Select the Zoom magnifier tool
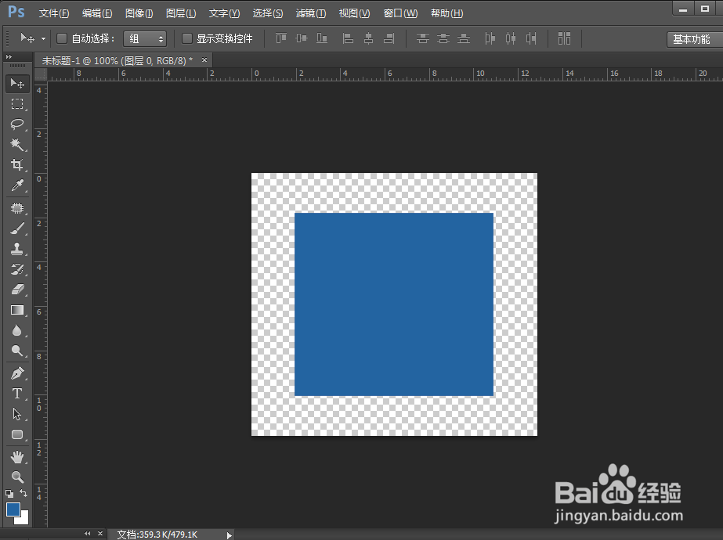 (17, 477)
